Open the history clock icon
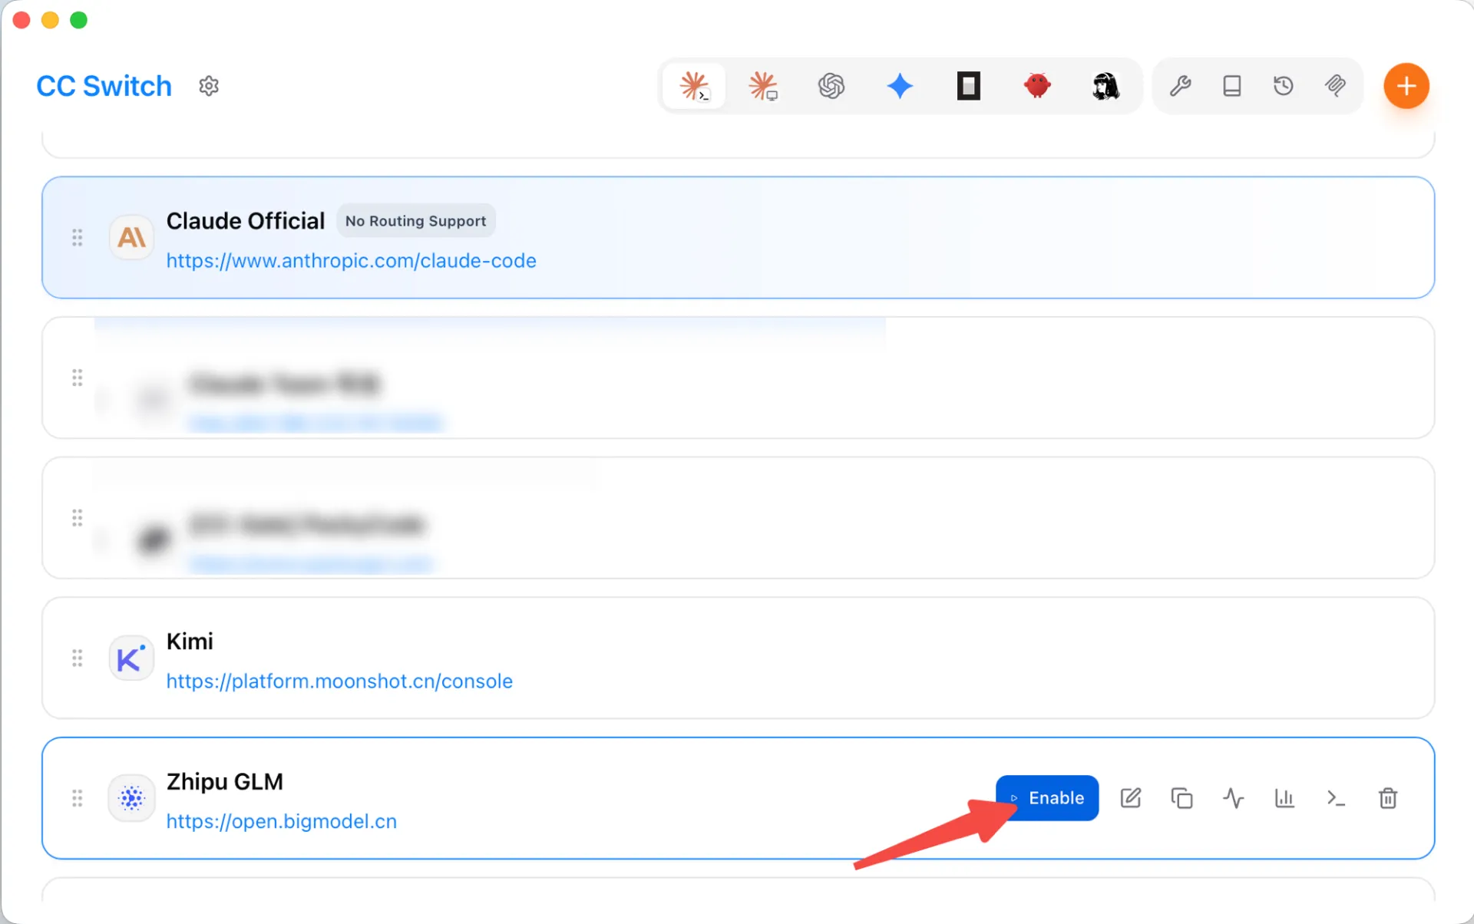The height and width of the screenshot is (924, 1474). coord(1284,86)
